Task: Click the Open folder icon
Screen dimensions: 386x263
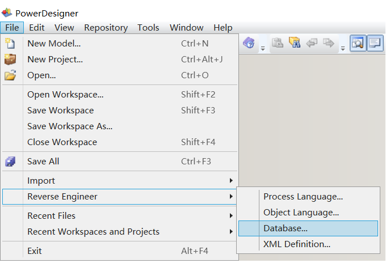Action: [10, 75]
